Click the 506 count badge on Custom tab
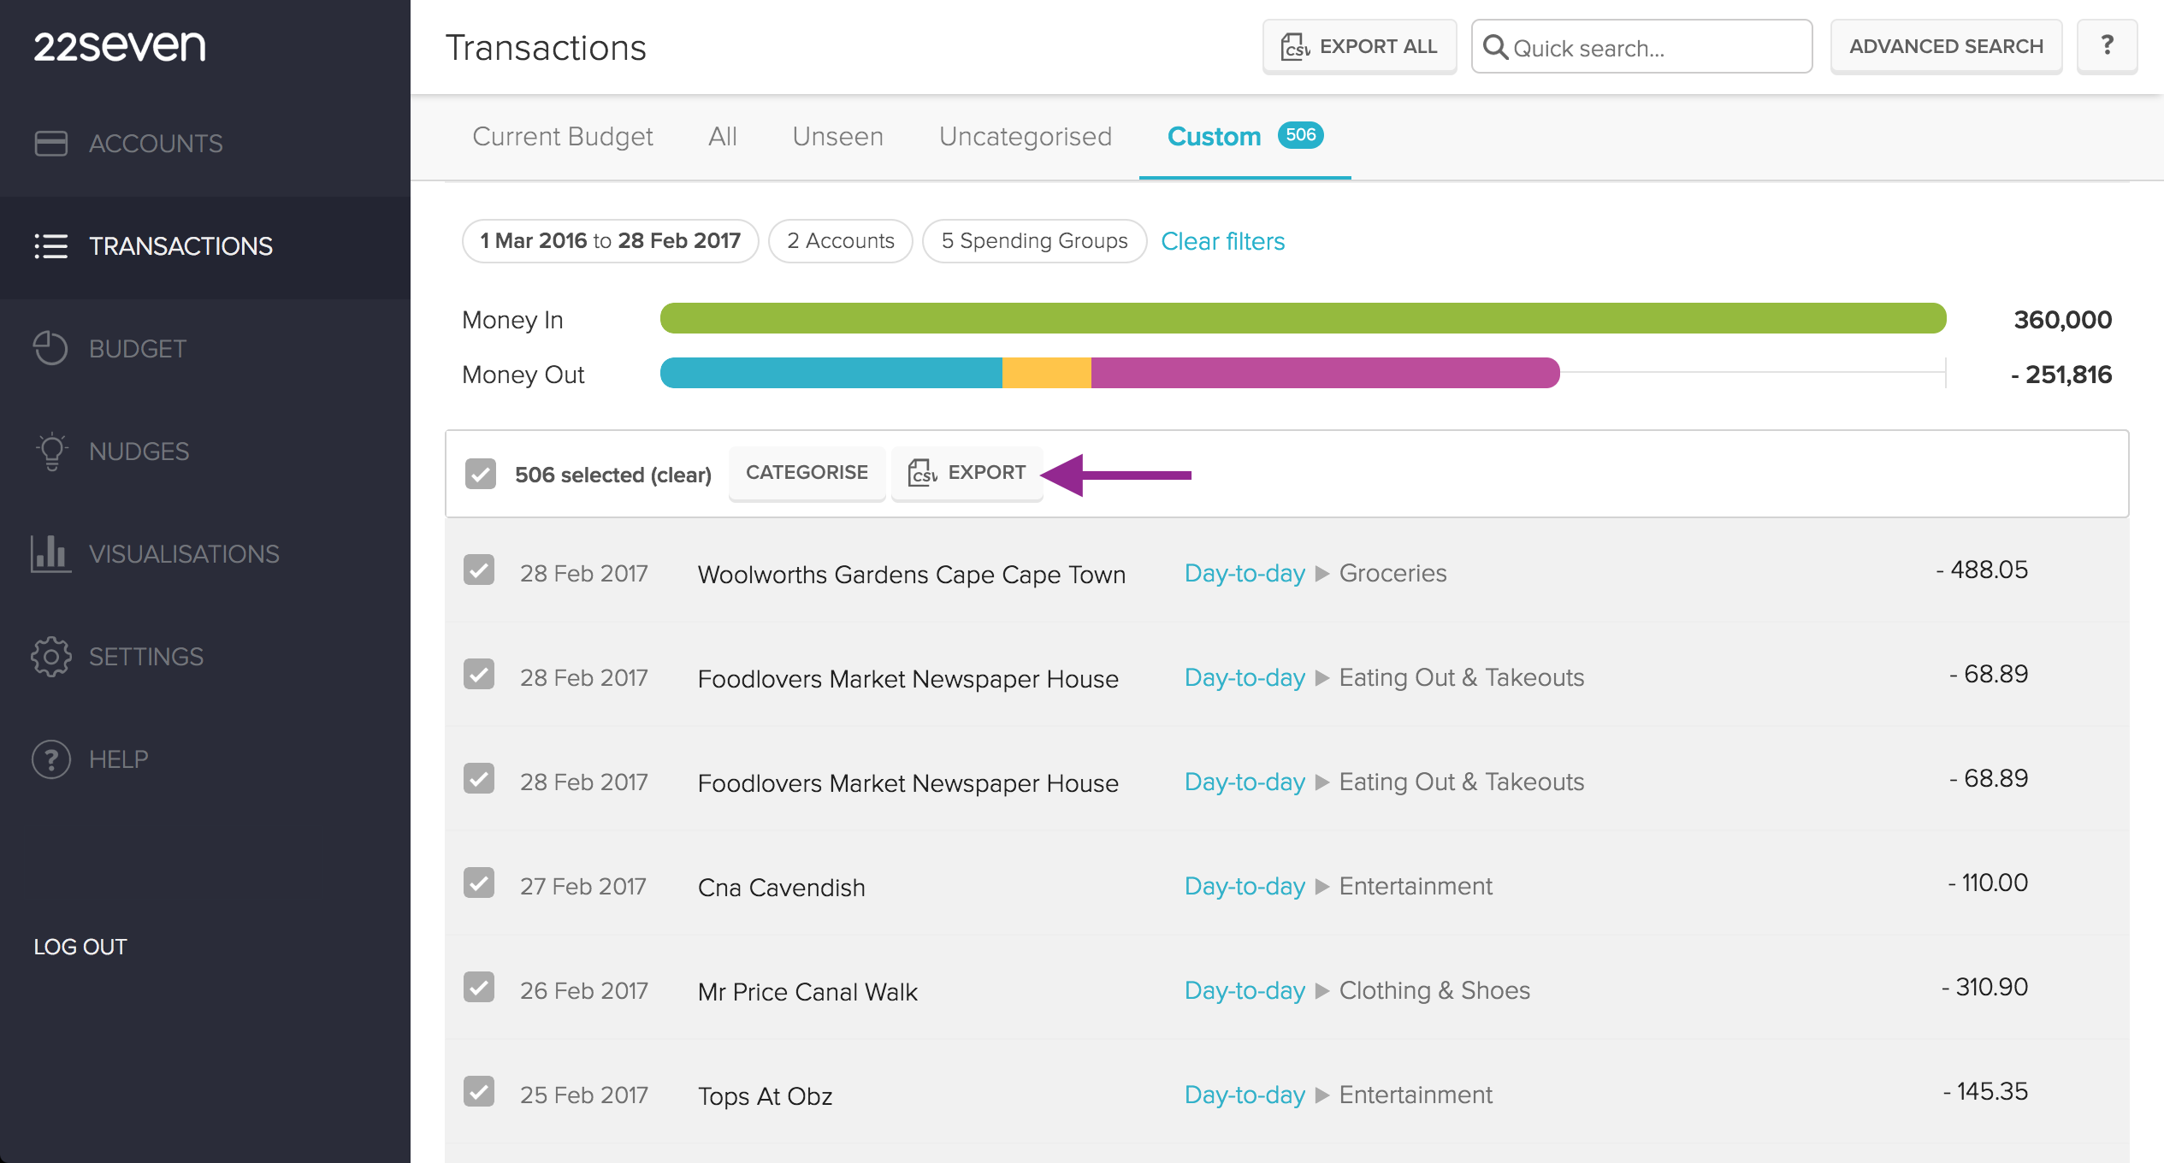The width and height of the screenshot is (2164, 1163). (1301, 135)
